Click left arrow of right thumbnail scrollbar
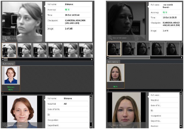The width and height of the screenshot is (184, 129). (x=108, y=57)
